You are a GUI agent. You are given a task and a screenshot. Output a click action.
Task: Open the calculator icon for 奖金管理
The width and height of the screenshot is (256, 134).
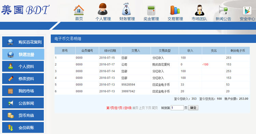click(x=151, y=11)
